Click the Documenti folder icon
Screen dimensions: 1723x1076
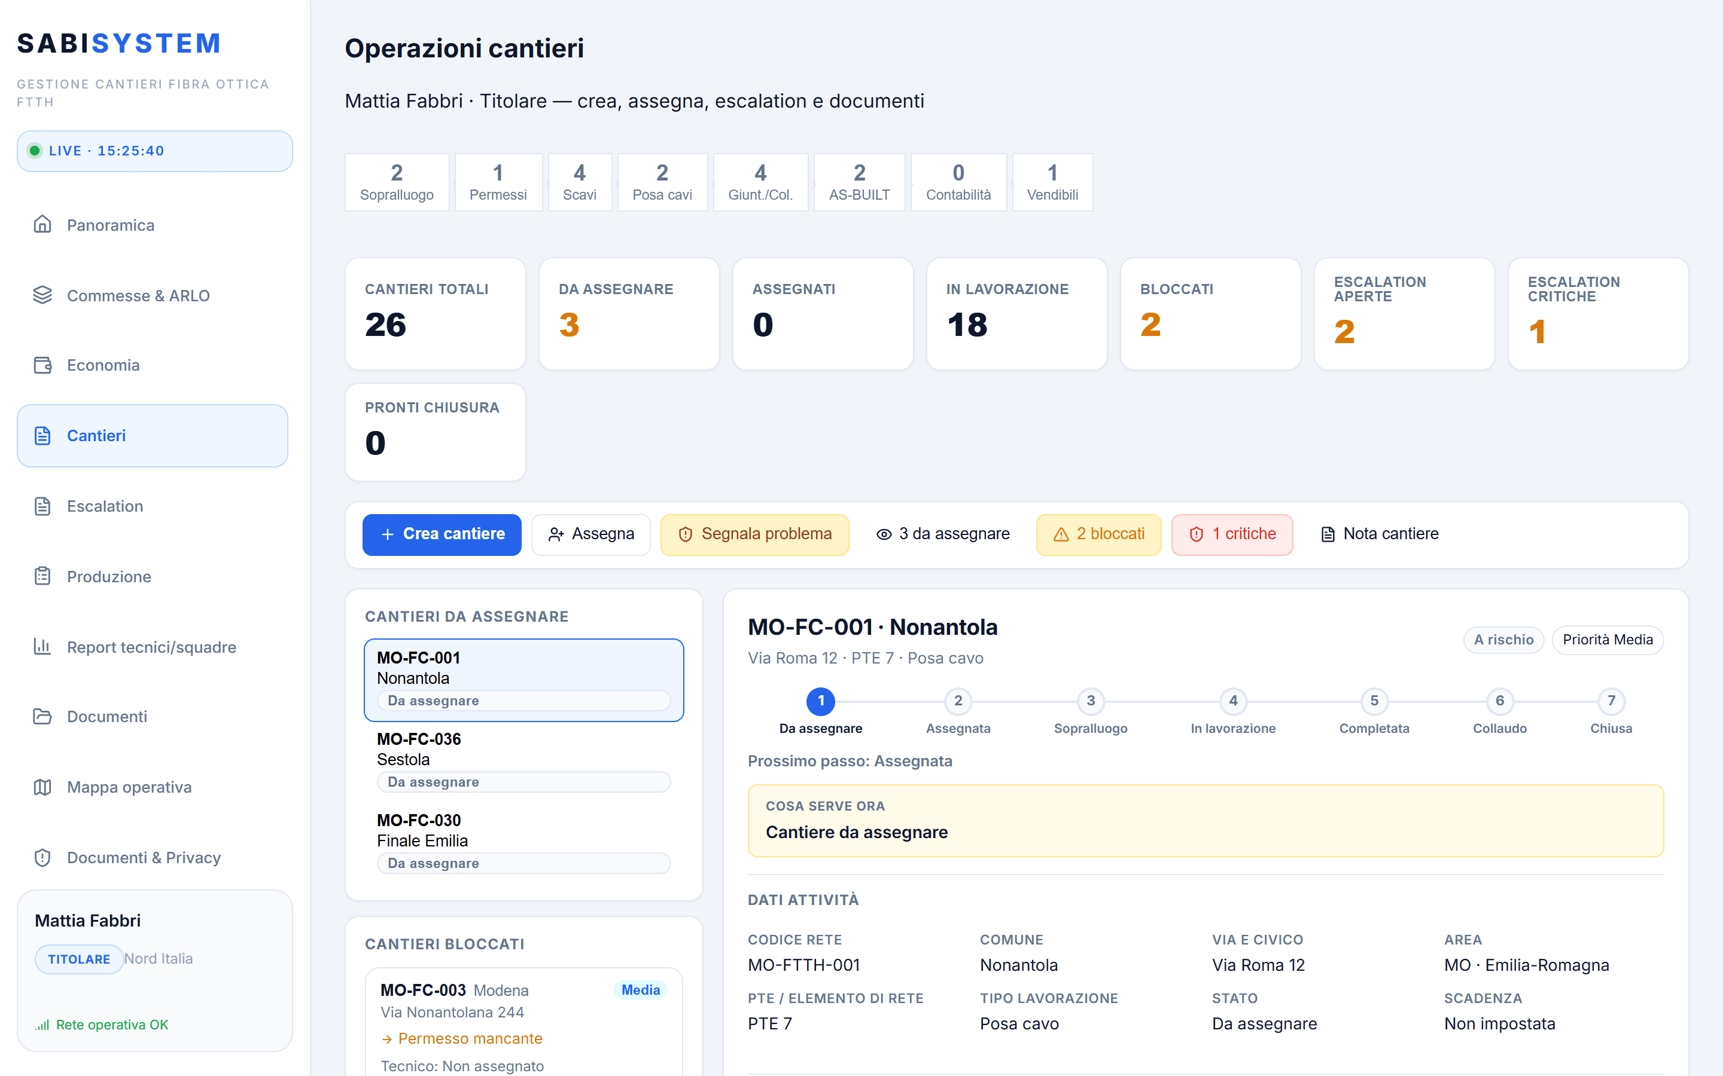pyautogui.click(x=42, y=717)
